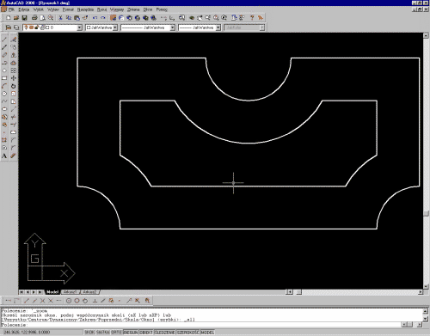430x336 pixels.
Task: Click in the Polecenie command line
Action: pyautogui.click(x=200, y=325)
